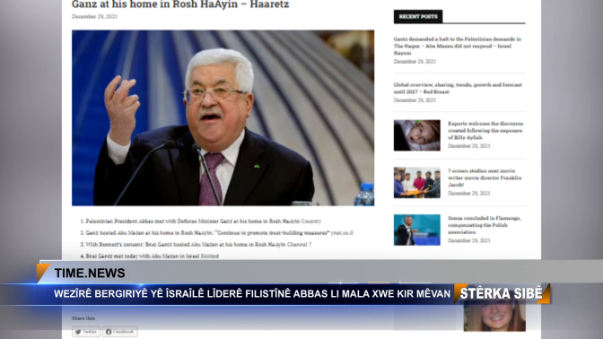Open the Sousa Flamengo post thumbnail
The width and height of the screenshot is (603, 339).
pos(417,230)
